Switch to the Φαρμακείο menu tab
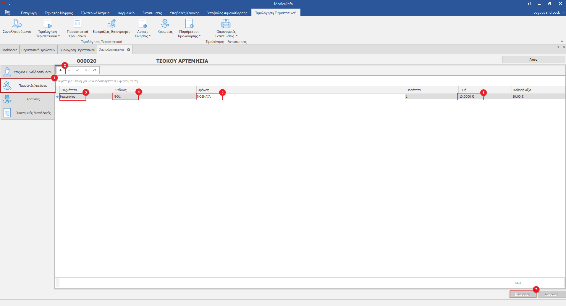This screenshot has height=306, width=566. click(x=126, y=13)
